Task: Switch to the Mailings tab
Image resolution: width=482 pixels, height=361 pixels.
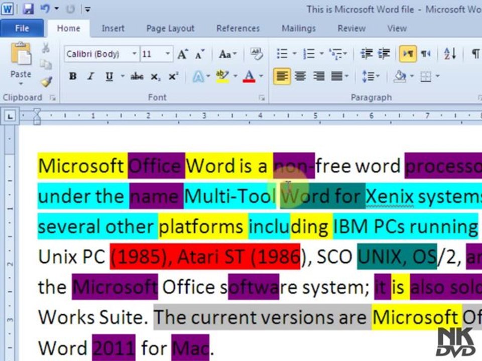Action: click(x=298, y=28)
